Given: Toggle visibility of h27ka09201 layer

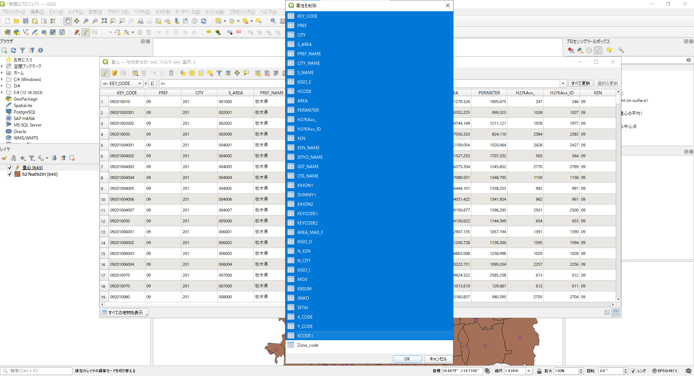Looking at the screenshot, I should pos(10,174).
